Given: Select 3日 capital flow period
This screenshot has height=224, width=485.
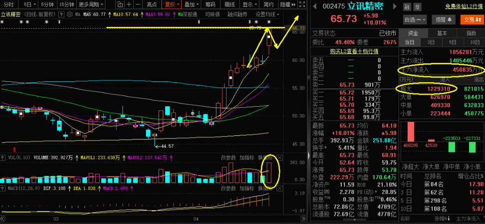Looking at the screenshot, I should point(431,42).
